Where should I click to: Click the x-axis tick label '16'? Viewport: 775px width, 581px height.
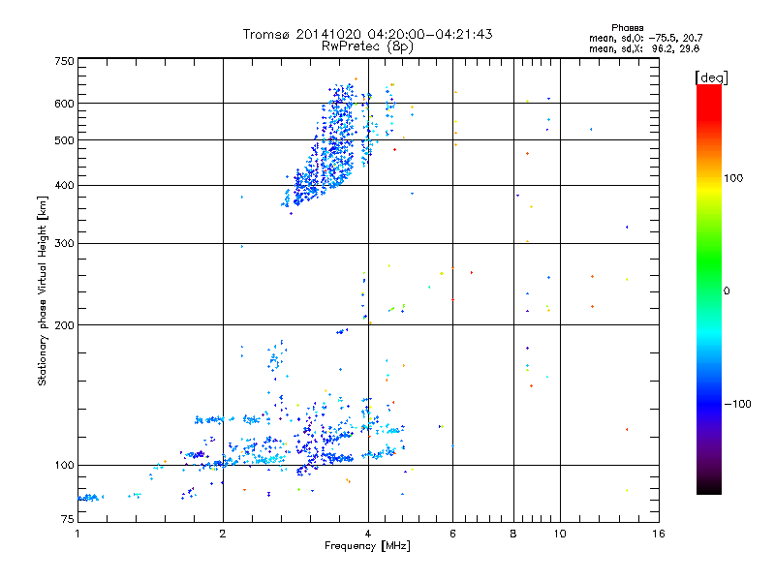(659, 534)
